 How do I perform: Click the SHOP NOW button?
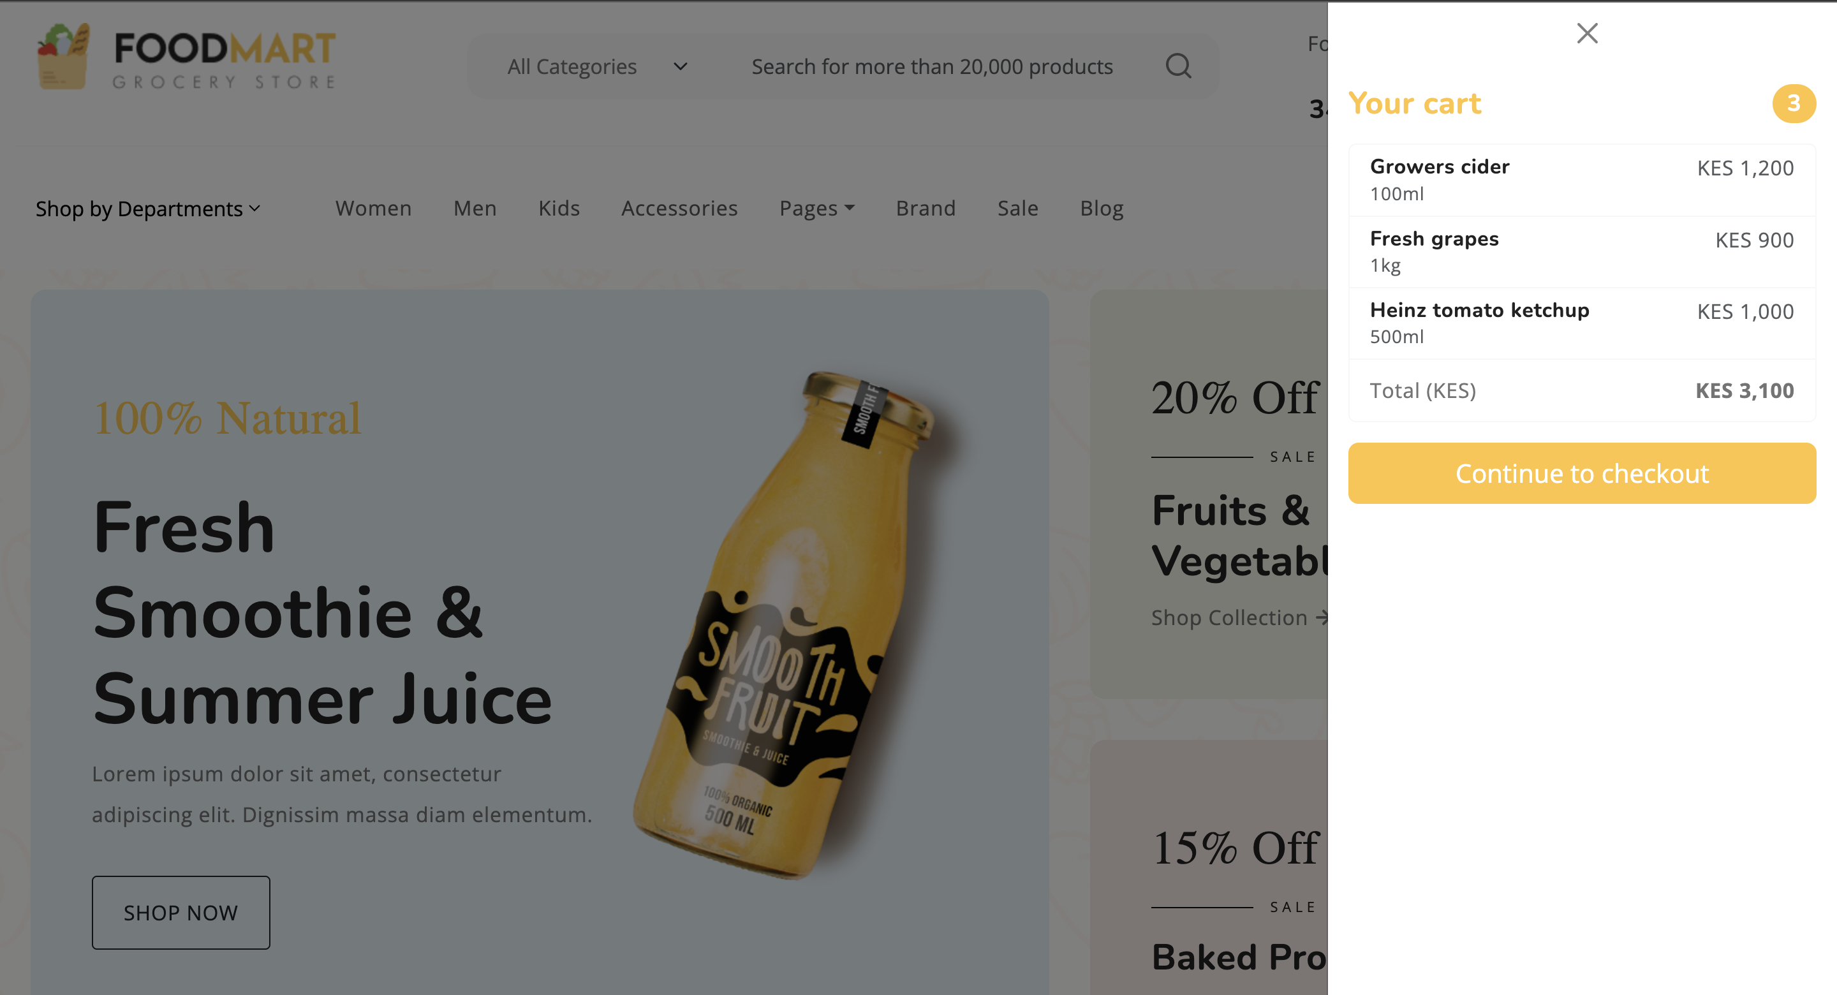(181, 912)
